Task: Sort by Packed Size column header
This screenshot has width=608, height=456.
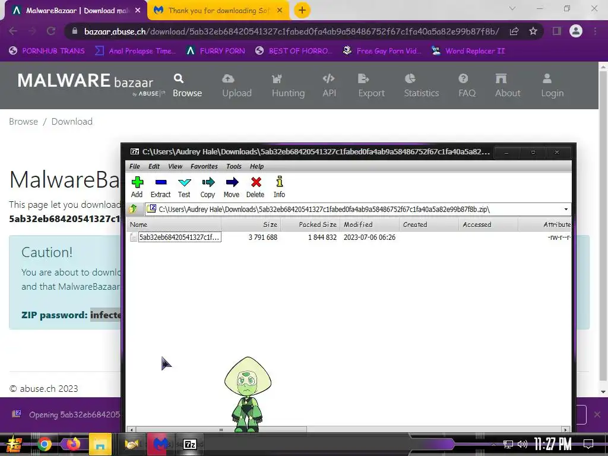Action: point(310,224)
